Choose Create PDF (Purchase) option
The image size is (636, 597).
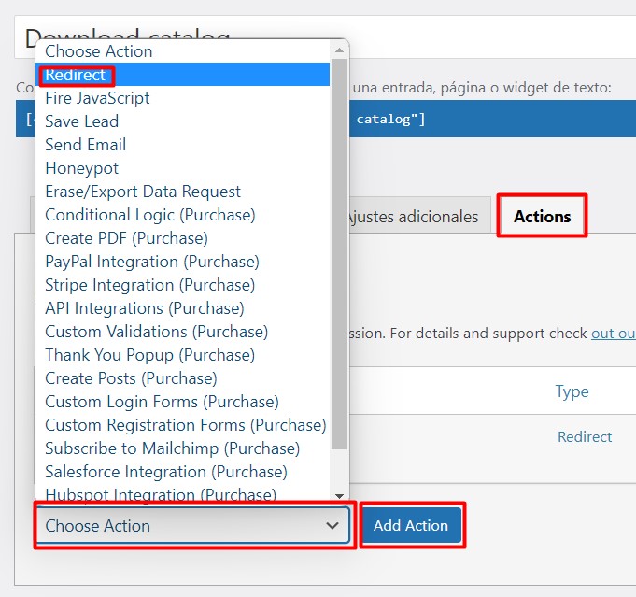click(x=126, y=238)
